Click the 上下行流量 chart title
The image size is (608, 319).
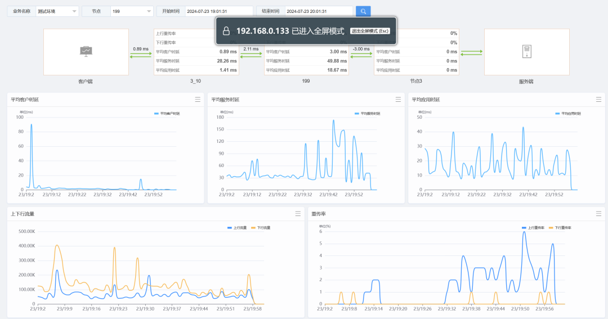tap(23, 214)
